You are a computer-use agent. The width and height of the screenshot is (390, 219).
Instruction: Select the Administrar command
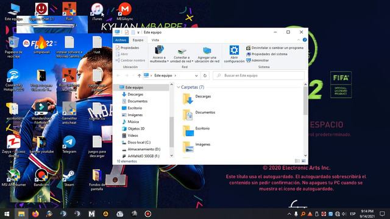pyautogui.click(x=257, y=60)
